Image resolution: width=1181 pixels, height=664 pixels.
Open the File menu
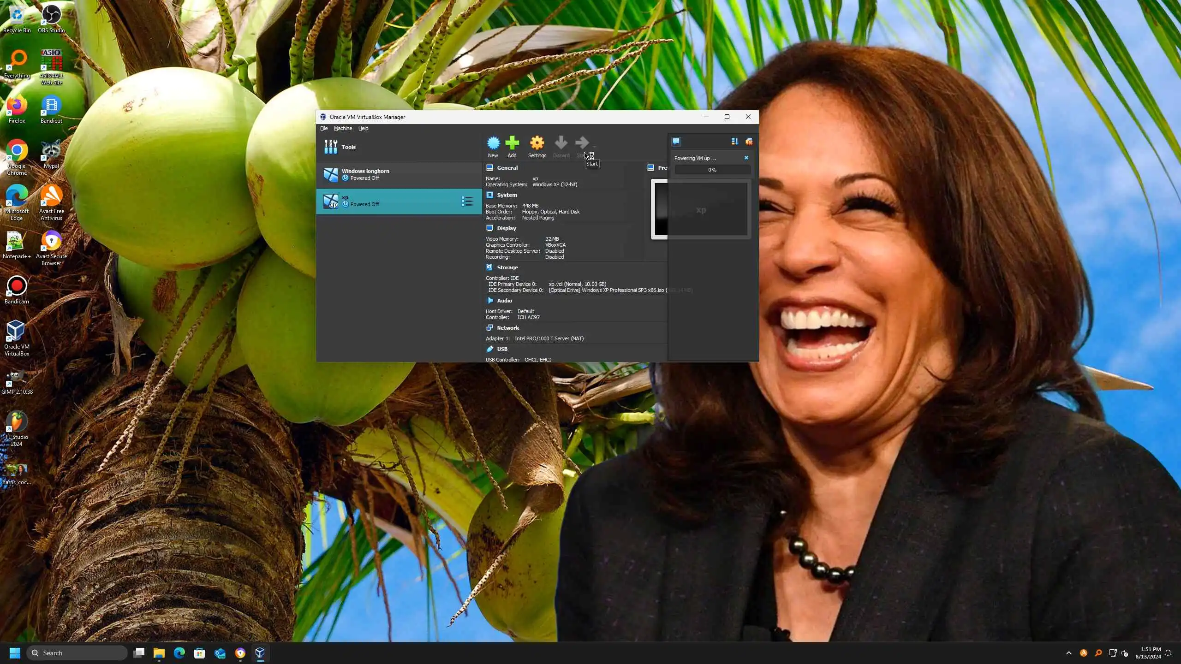pyautogui.click(x=324, y=129)
